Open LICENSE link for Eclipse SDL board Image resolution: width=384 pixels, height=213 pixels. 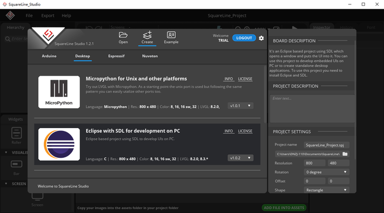pyautogui.click(x=245, y=131)
